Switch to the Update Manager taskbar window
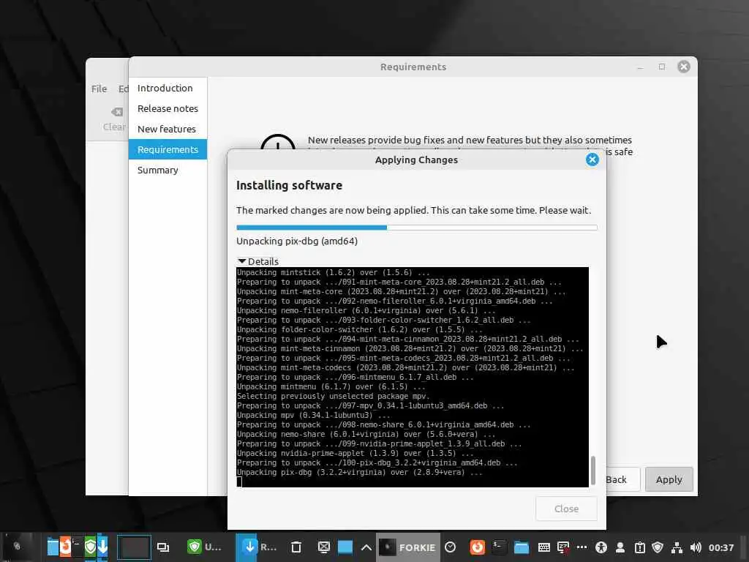The height and width of the screenshot is (562, 749). (x=205, y=547)
